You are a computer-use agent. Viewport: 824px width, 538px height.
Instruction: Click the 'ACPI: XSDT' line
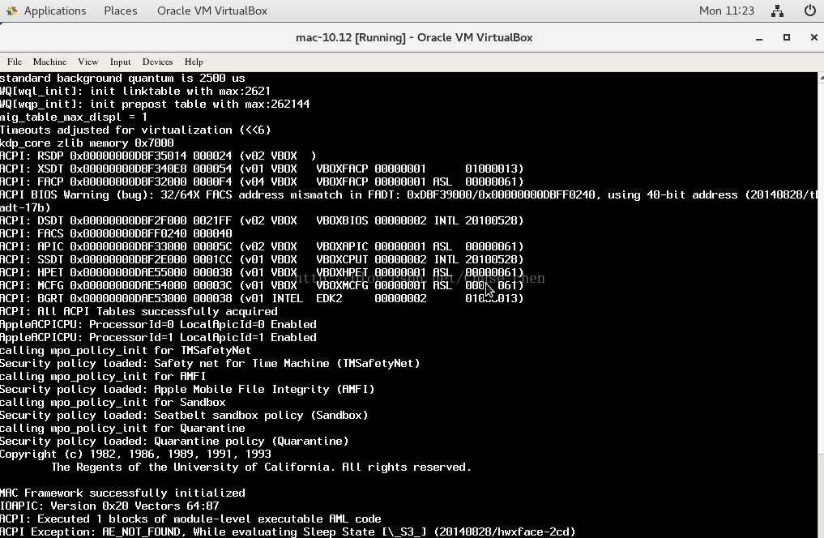[262, 169]
